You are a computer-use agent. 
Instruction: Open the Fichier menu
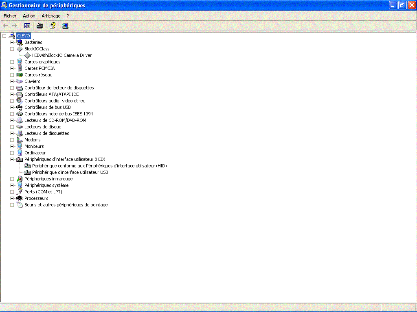click(10, 16)
